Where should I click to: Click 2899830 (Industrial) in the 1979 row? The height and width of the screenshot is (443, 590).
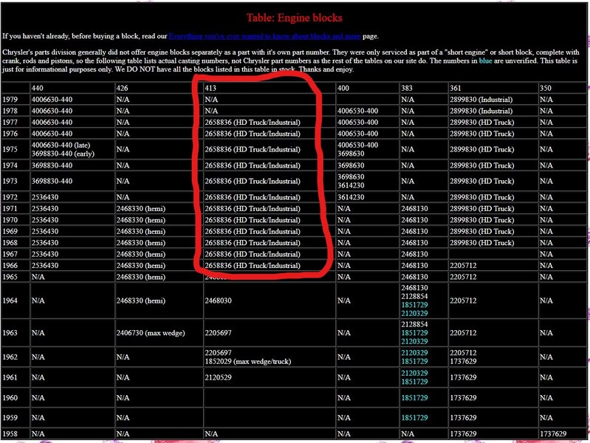click(x=486, y=99)
